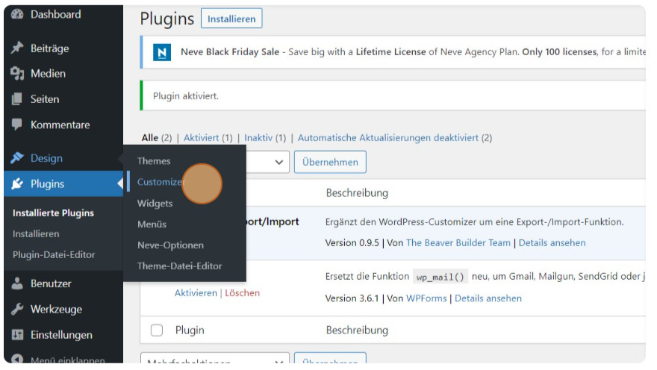Screen dimensions: 657x370
Task: Click the Dashboard gauge icon
Action: point(17,14)
